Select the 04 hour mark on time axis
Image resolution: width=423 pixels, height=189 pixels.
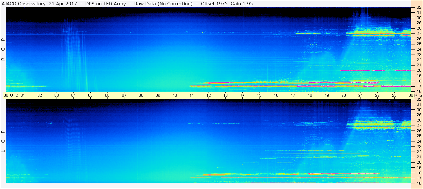(73, 95)
